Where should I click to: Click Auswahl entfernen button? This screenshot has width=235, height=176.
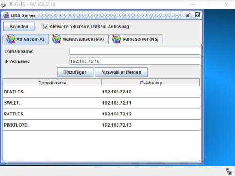[121, 72]
